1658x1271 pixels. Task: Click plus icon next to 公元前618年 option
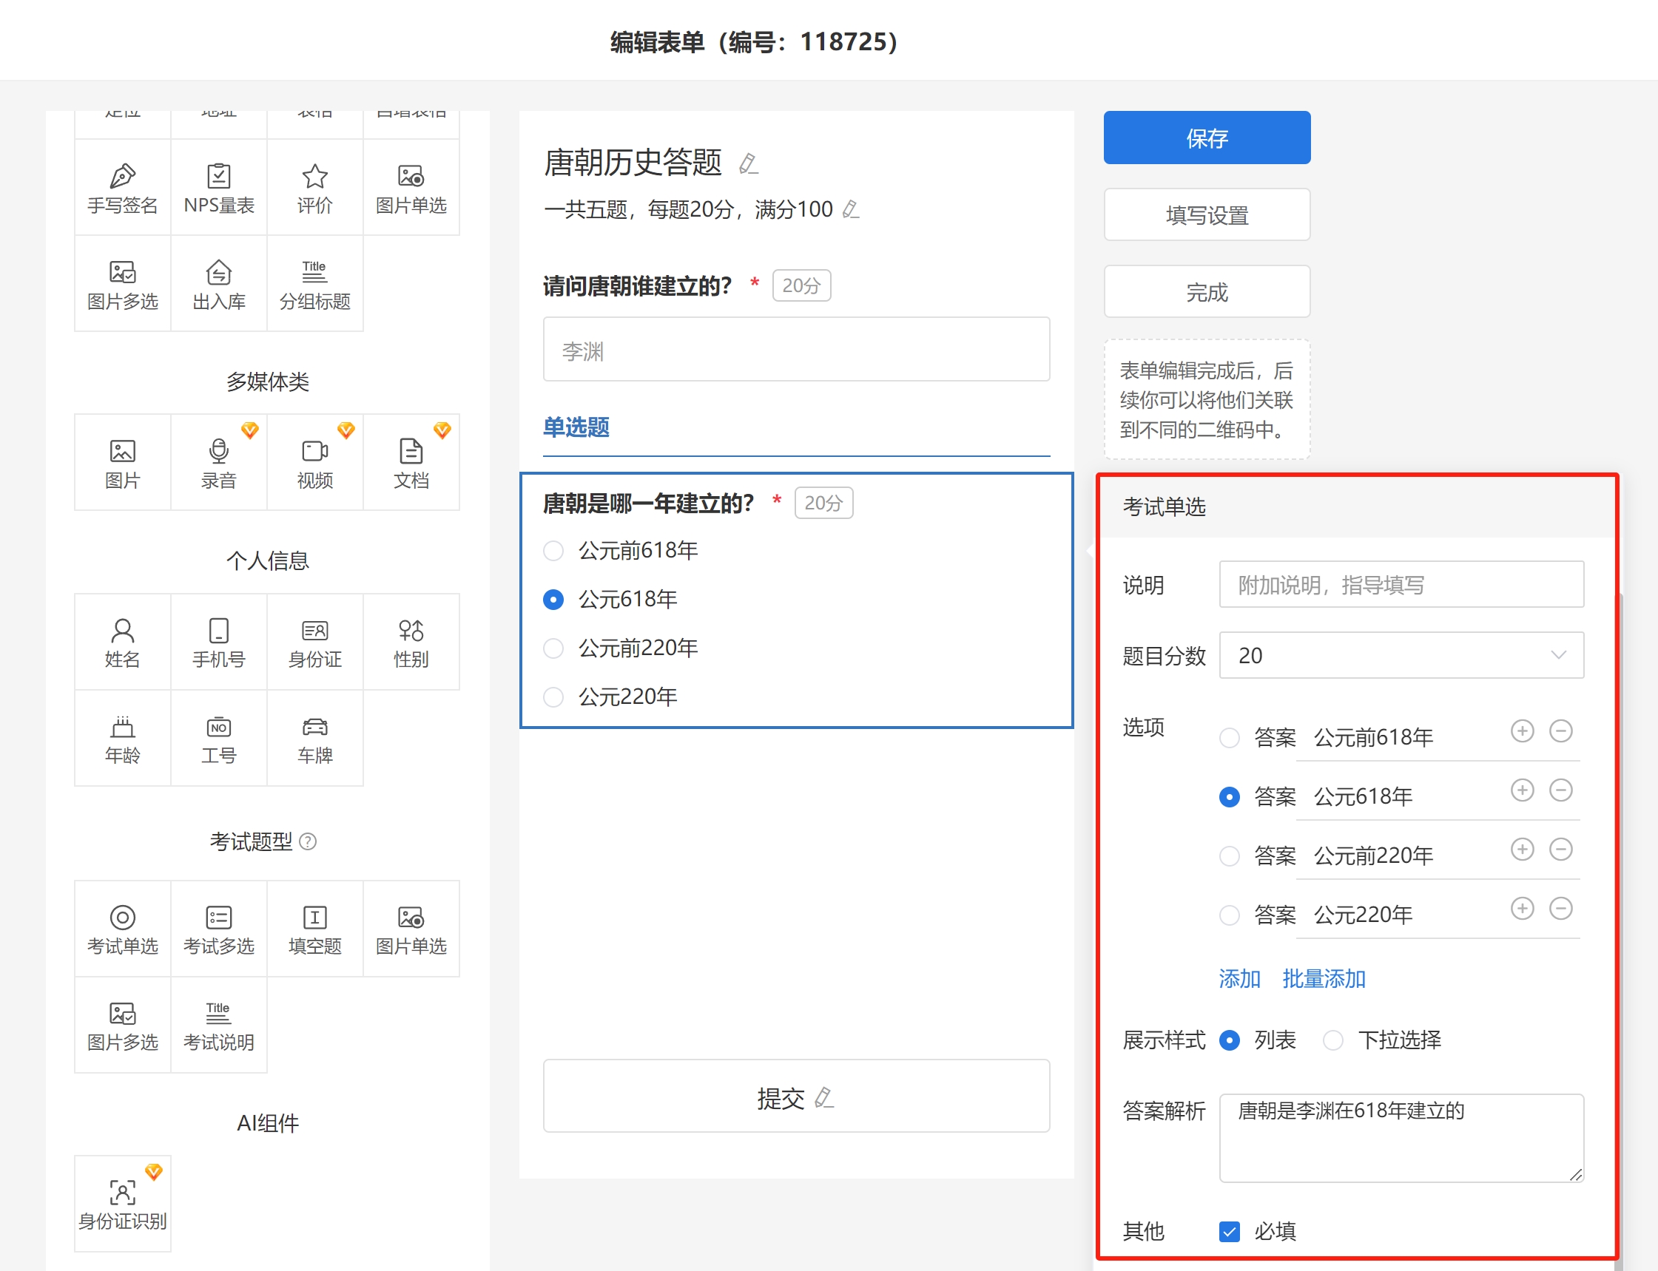pyautogui.click(x=1522, y=731)
